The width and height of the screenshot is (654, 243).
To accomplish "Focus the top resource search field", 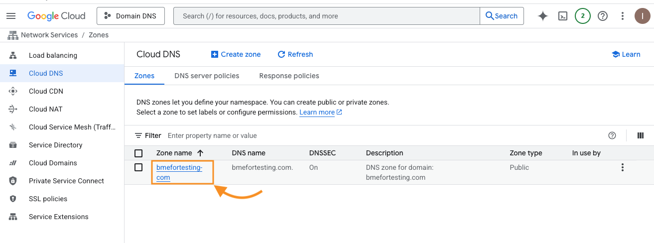I will (x=327, y=16).
